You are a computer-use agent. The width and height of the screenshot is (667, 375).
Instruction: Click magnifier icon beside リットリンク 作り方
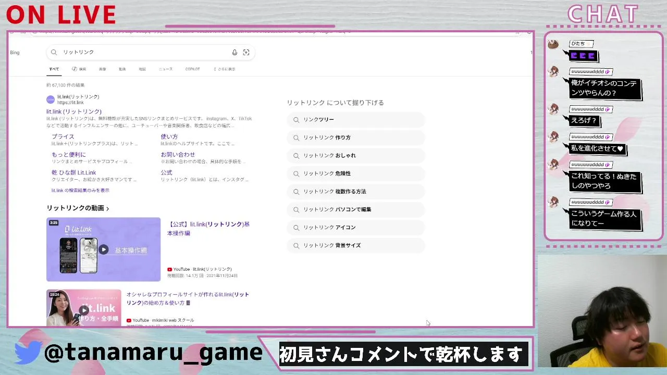[x=296, y=137]
